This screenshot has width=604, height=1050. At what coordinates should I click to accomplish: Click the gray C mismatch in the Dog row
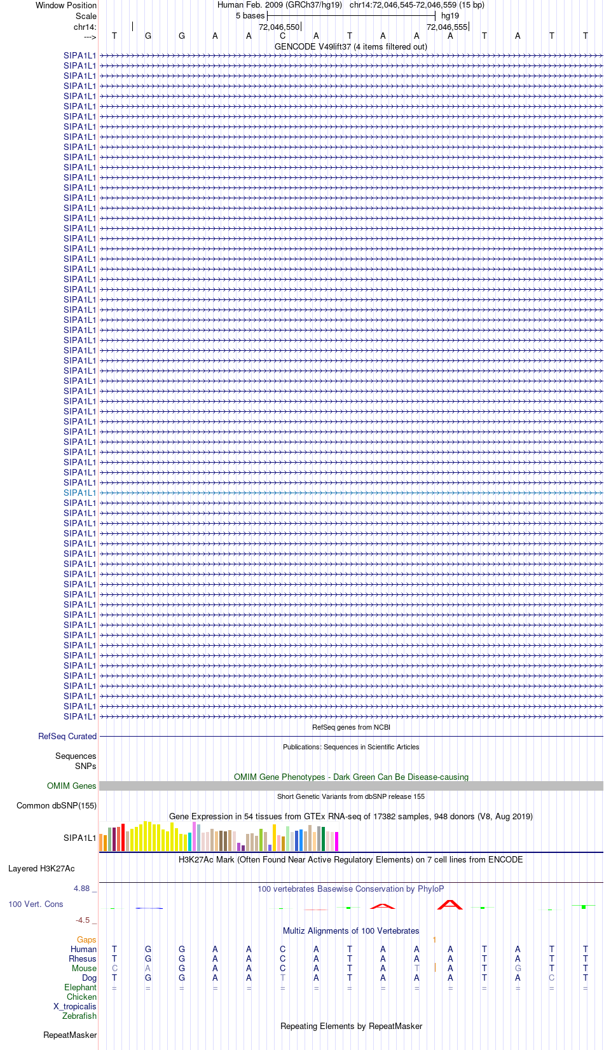[551, 978]
